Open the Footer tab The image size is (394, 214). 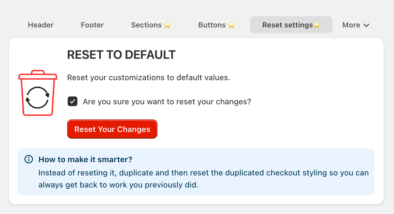[92, 25]
